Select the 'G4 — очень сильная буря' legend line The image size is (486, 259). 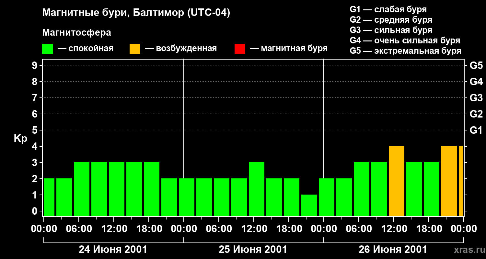coord(405,40)
